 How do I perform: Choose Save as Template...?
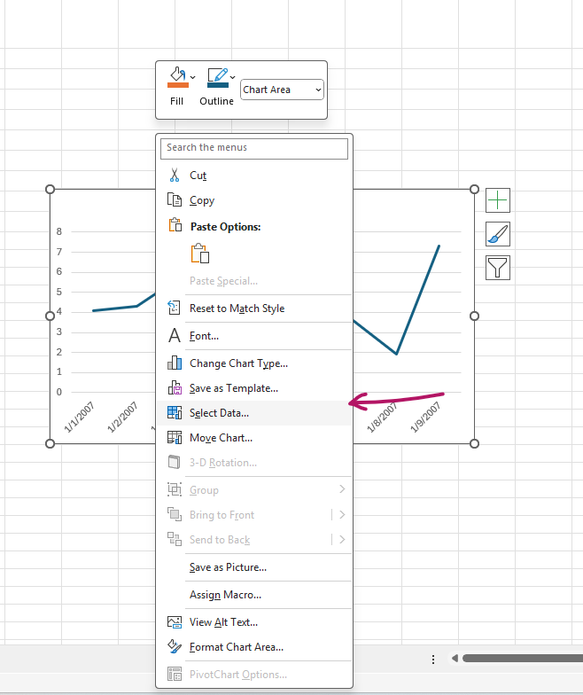click(254, 388)
